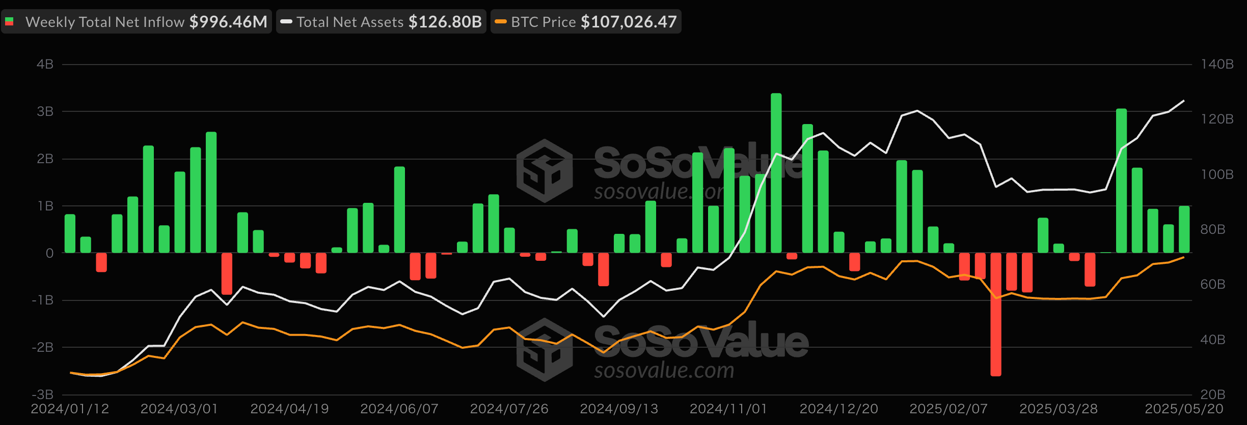Click the 100B right axis label
Screen dimensions: 1247x425
pos(1217,174)
